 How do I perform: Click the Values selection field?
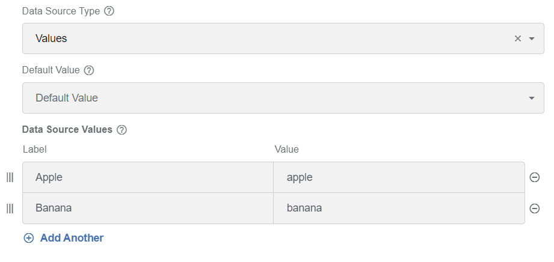[283, 38]
